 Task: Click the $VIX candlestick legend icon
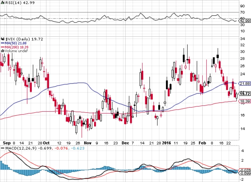click(x=3, y=39)
